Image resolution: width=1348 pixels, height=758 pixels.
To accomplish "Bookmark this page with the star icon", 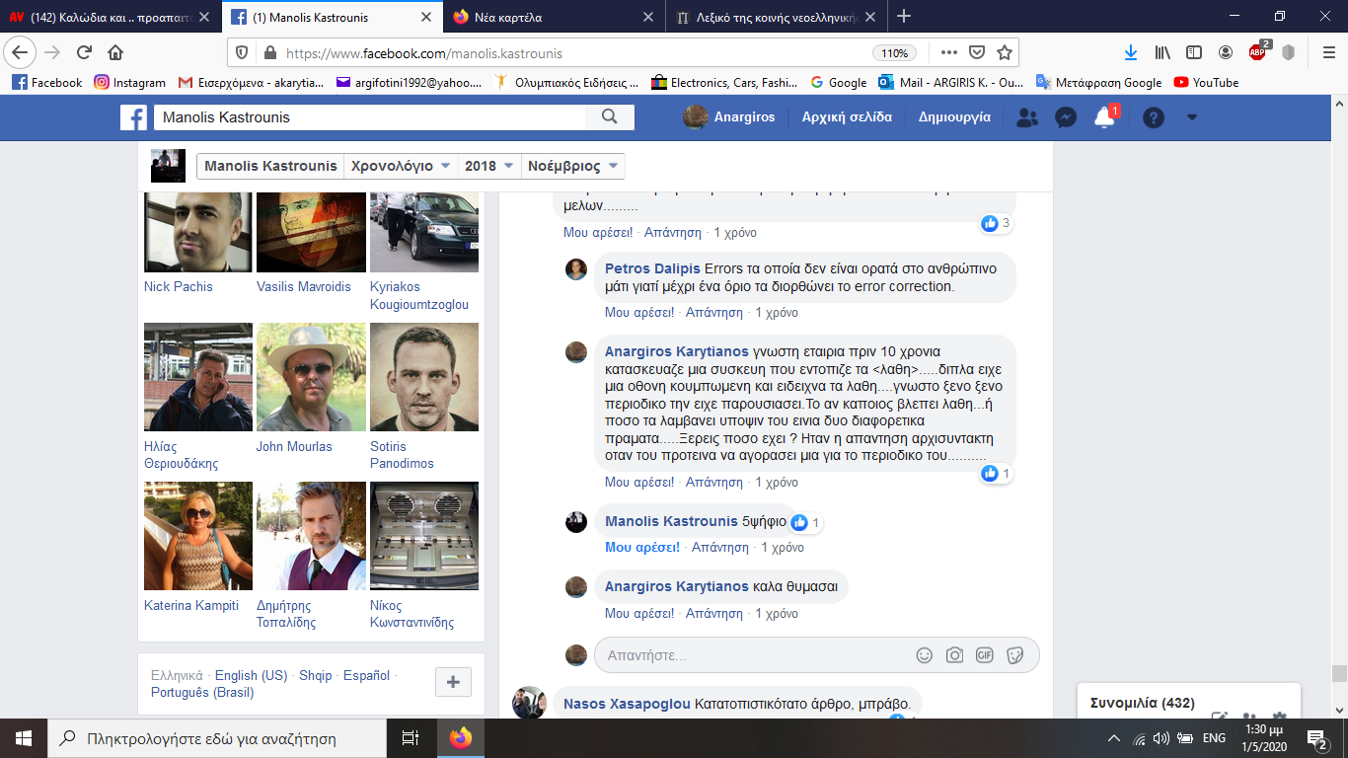I will [1004, 52].
